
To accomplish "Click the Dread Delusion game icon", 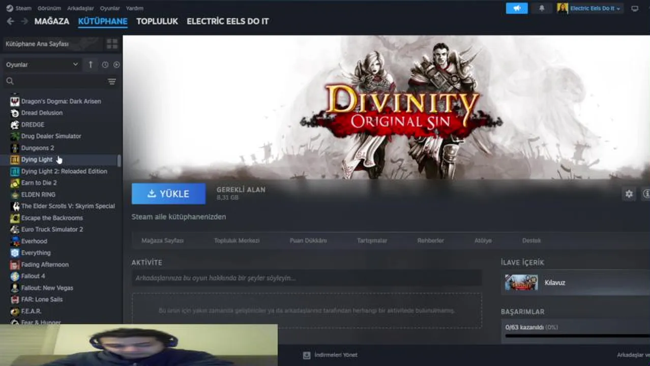I will click(x=15, y=113).
